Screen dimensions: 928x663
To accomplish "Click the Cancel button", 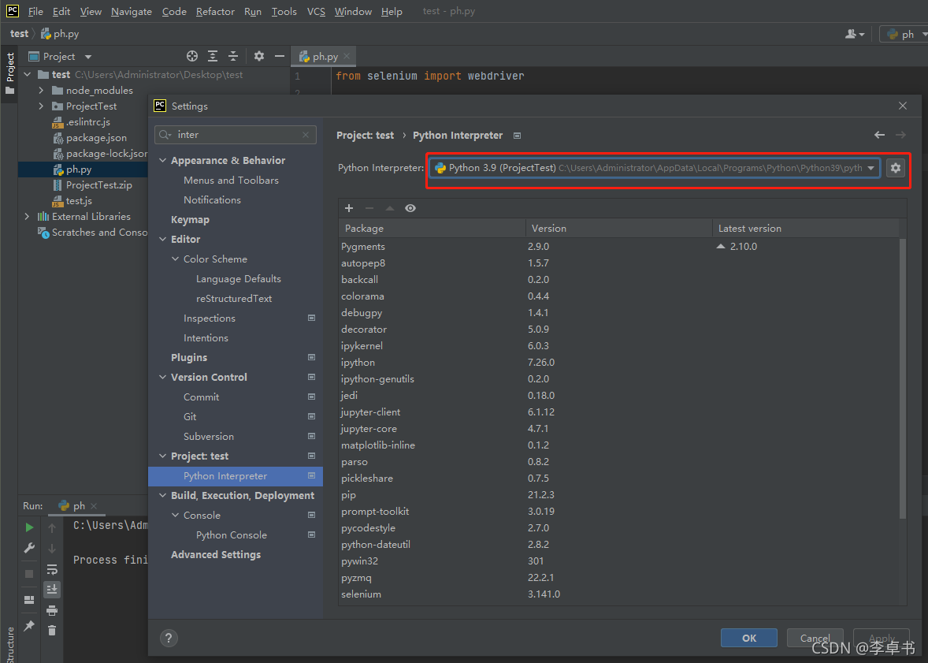I will (815, 638).
